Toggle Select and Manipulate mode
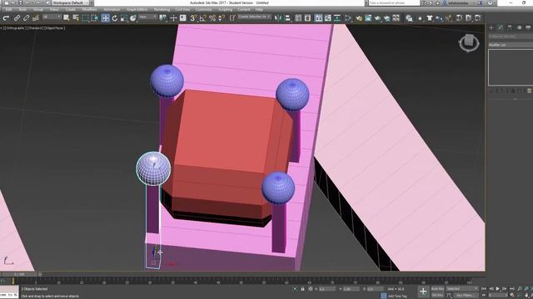 (173, 18)
